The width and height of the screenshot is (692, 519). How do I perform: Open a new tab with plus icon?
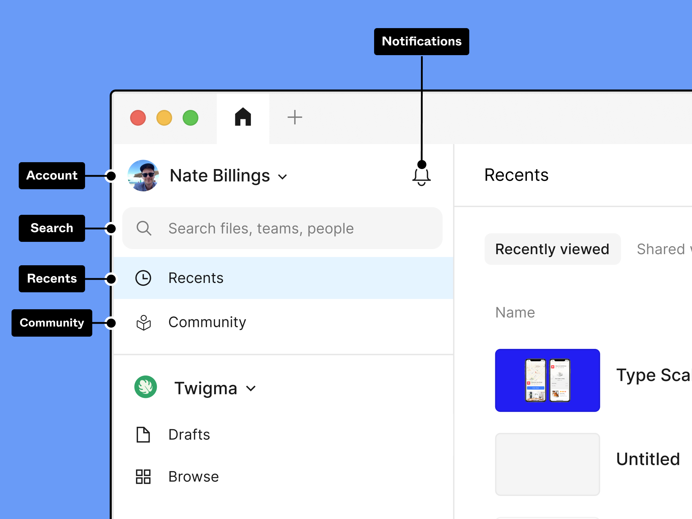coord(294,117)
